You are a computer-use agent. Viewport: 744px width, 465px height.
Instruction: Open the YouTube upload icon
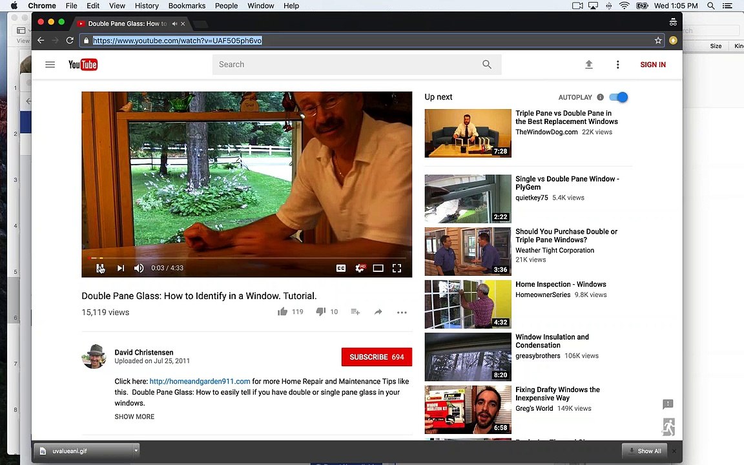pyautogui.click(x=589, y=65)
